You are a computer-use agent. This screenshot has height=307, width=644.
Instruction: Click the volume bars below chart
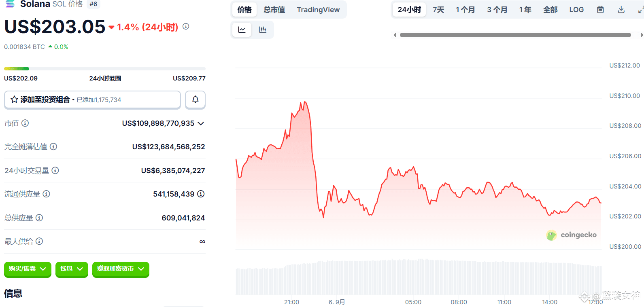[x=418, y=277]
